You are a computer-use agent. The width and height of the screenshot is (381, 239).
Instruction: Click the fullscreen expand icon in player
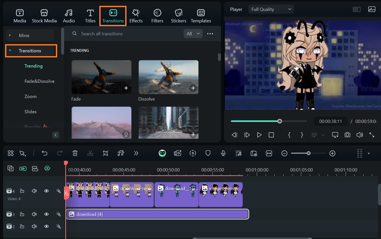pyautogui.click(x=372, y=135)
